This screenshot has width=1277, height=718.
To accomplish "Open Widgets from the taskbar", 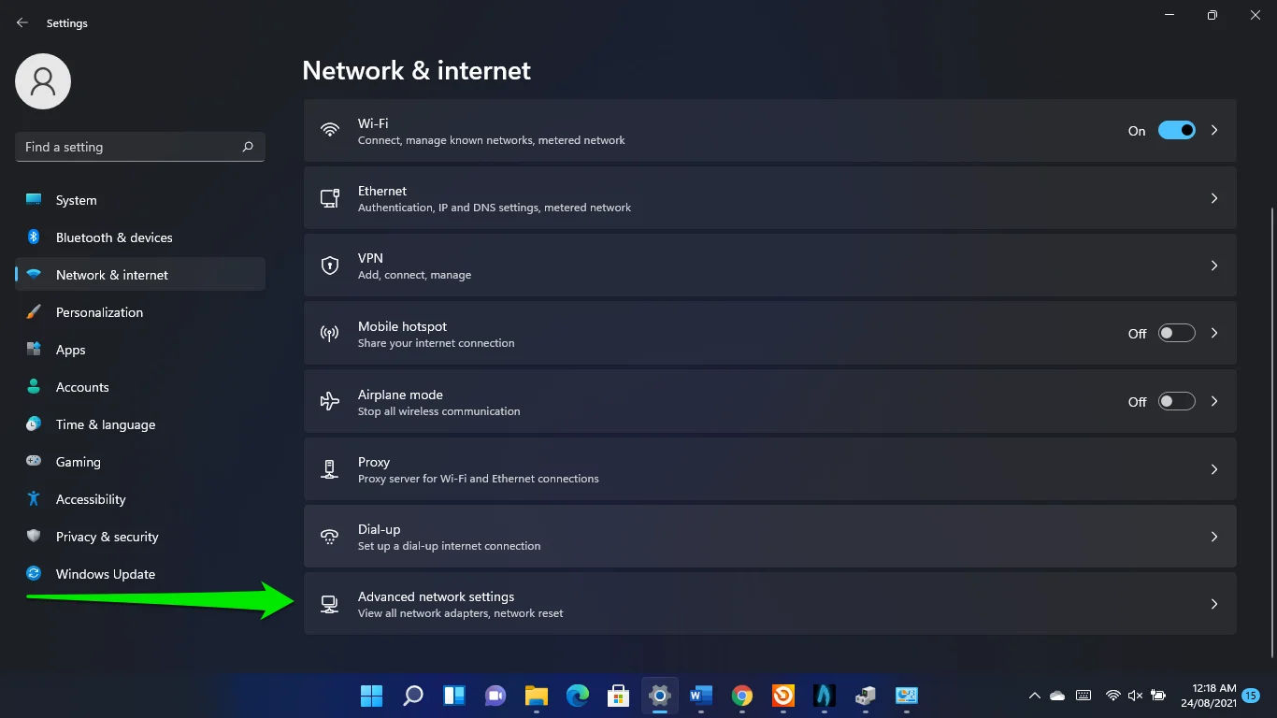I will click(454, 696).
